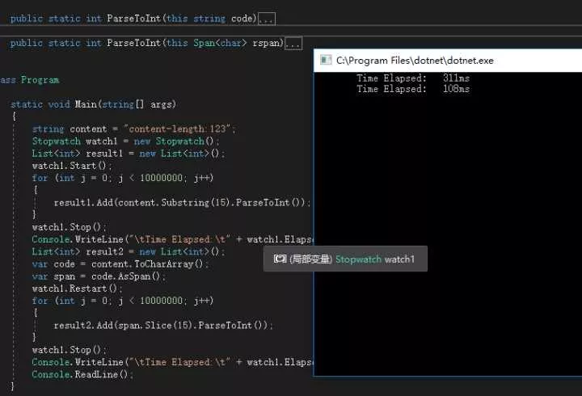Click the second 10000000 loop bound

pos(161,301)
